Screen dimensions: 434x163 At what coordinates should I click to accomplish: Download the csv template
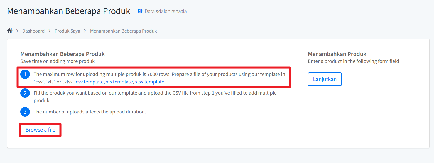click(x=90, y=82)
